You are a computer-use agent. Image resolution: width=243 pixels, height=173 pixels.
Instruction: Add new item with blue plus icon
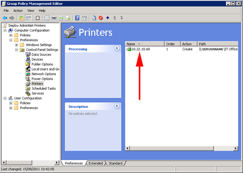click(x=108, y=18)
